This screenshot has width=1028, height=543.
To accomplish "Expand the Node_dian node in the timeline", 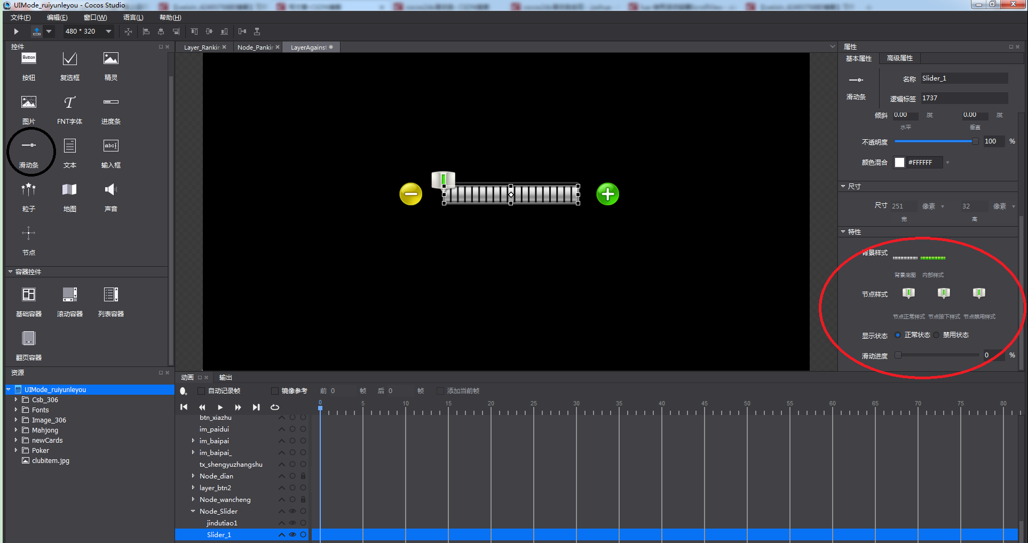I will click(193, 476).
